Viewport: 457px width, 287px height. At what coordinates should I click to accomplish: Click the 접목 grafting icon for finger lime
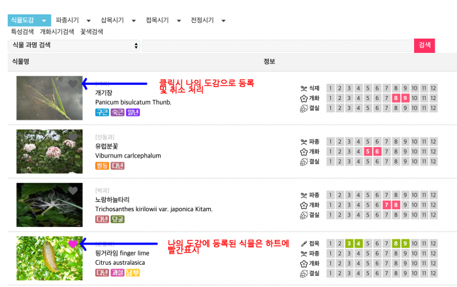[303, 243]
